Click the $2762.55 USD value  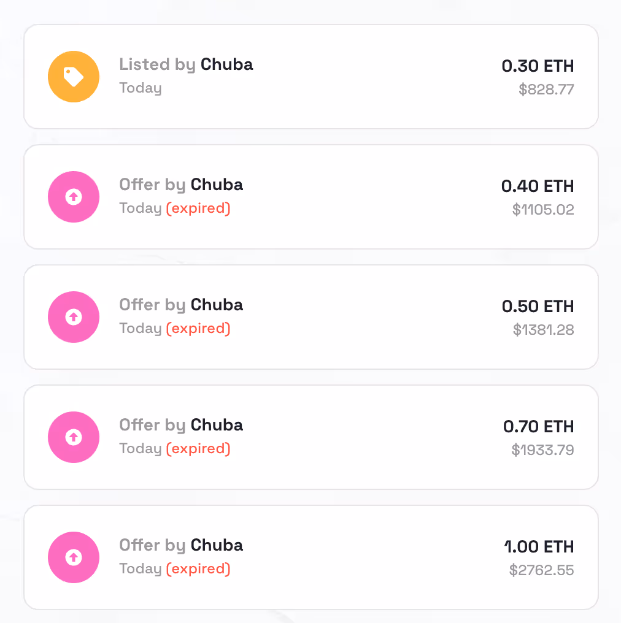(541, 571)
